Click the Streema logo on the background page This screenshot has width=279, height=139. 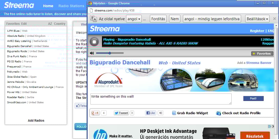[19, 5]
